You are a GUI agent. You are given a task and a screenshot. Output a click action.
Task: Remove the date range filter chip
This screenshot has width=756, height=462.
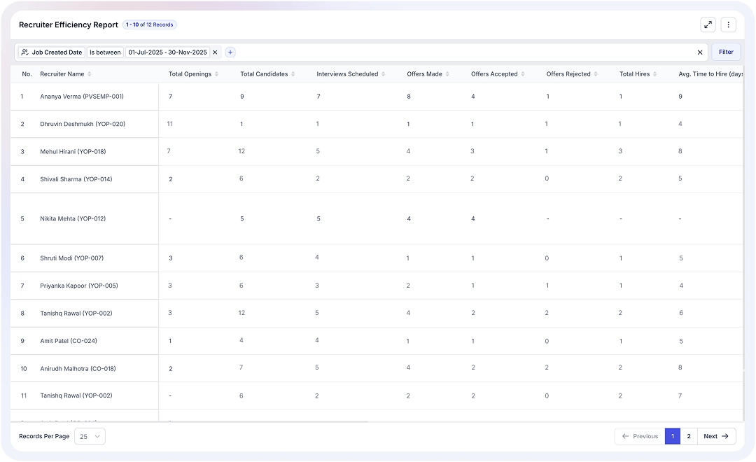click(215, 52)
